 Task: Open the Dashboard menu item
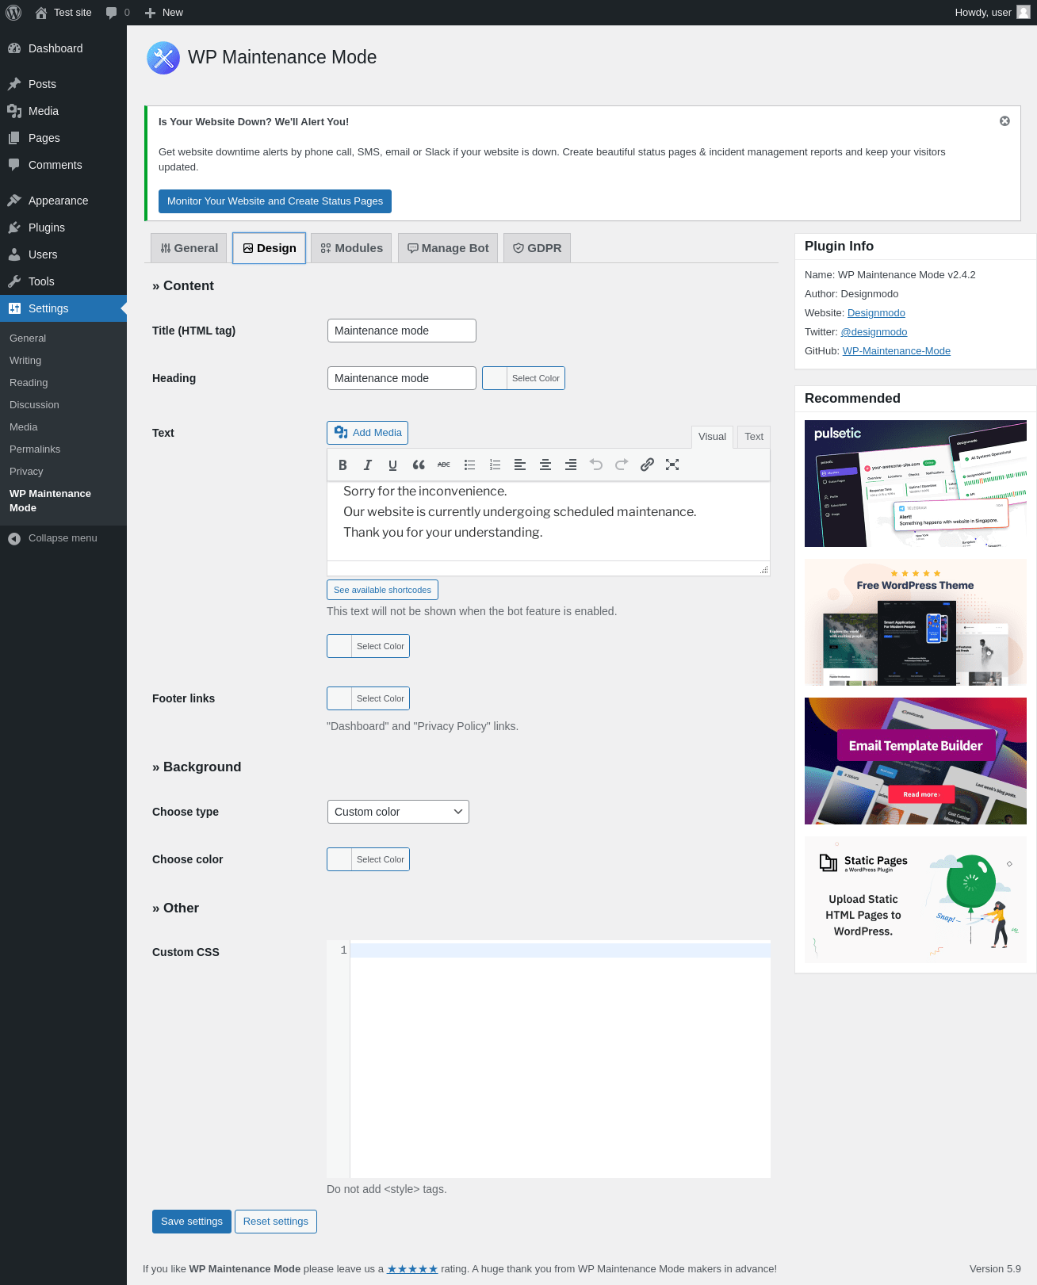[x=63, y=48]
